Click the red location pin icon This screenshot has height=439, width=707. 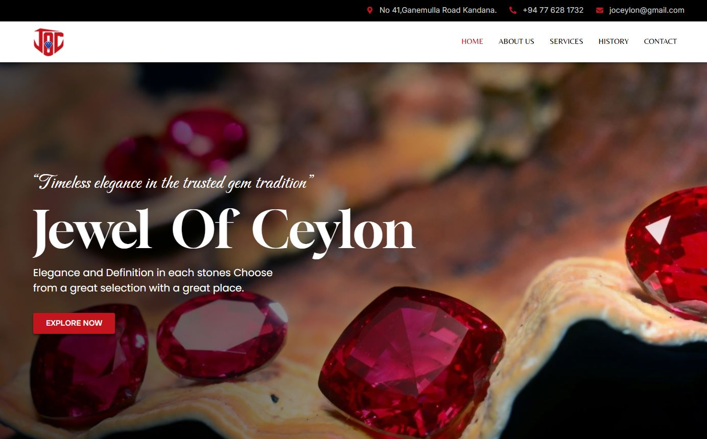click(x=370, y=10)
